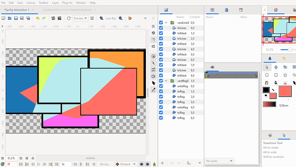Click the Redo arrow icon

(44, 18)
